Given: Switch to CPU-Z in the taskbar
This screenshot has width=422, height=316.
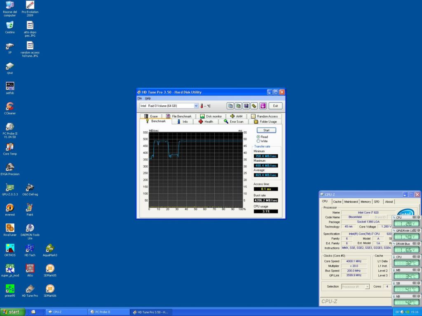Looking at the screenshot, I should coord(66,312).
